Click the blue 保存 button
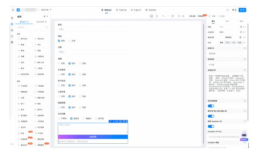Screen dimensions: 253x153 point(242,10)
